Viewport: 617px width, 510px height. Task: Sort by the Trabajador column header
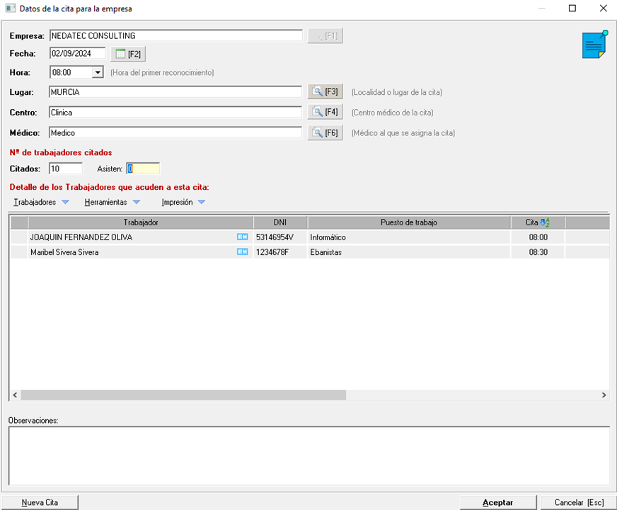click(141, 222)
